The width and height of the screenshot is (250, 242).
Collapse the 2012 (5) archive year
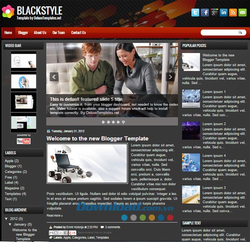[x=6, y=219]
